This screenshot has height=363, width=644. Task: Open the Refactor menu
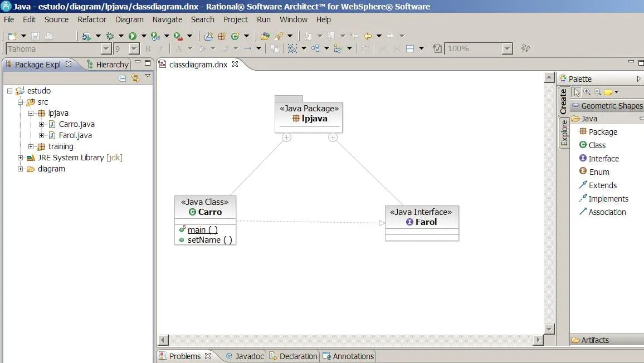click(92, 19)
